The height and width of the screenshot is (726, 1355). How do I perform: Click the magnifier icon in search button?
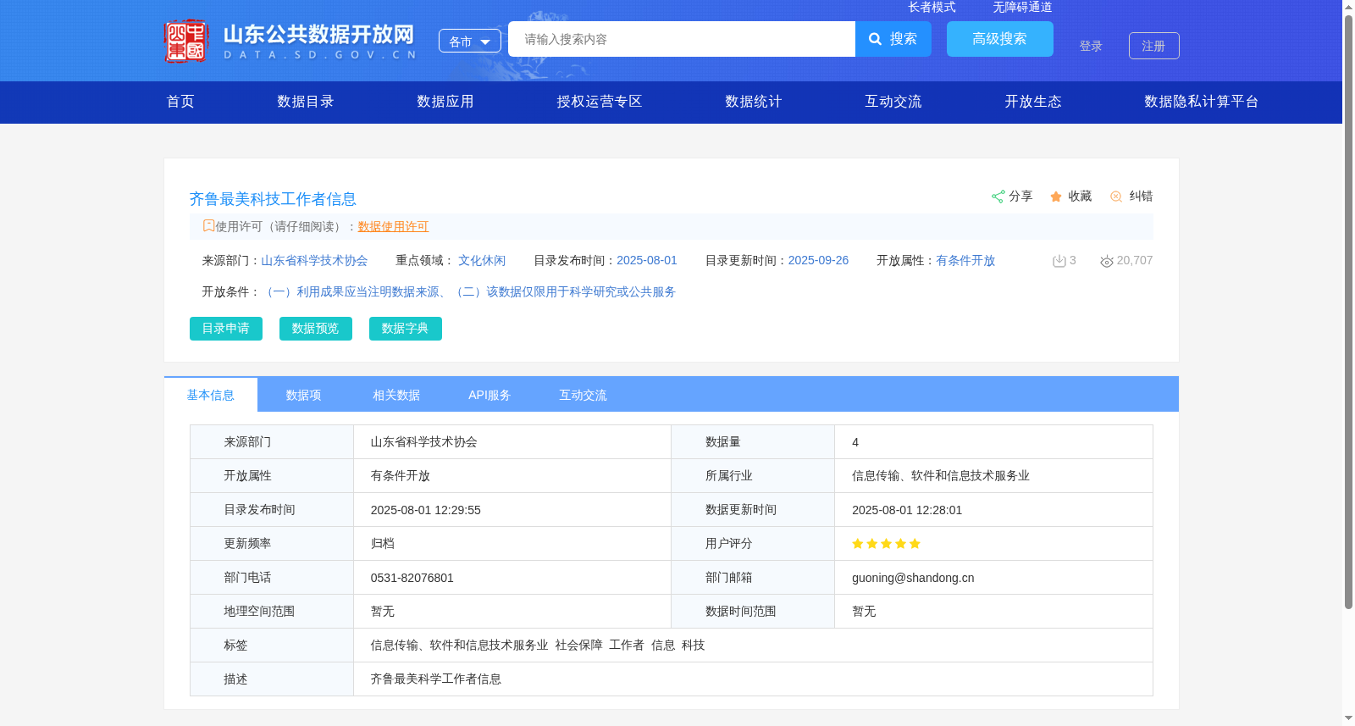pos(876,39)
